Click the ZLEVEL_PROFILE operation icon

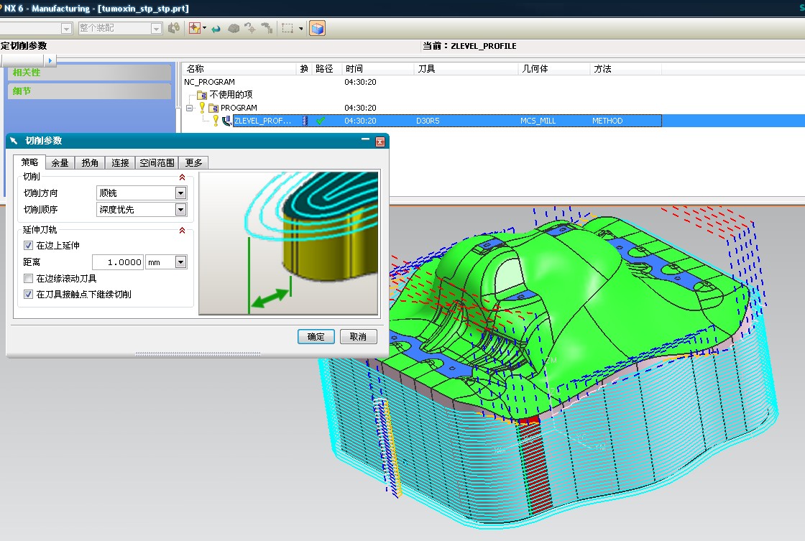pos(226,121)
